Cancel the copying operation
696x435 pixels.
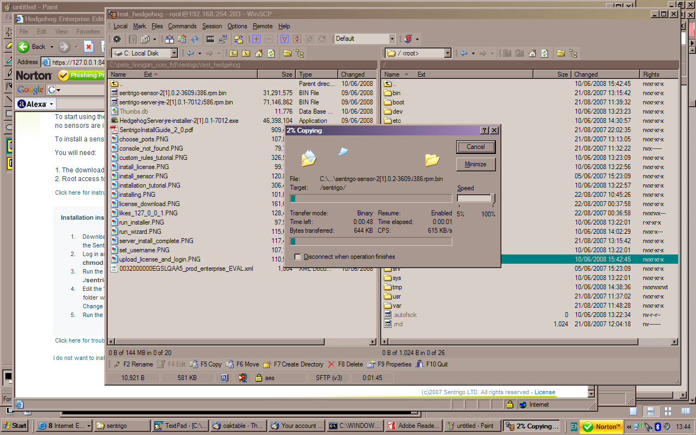[x=476, y=147]
